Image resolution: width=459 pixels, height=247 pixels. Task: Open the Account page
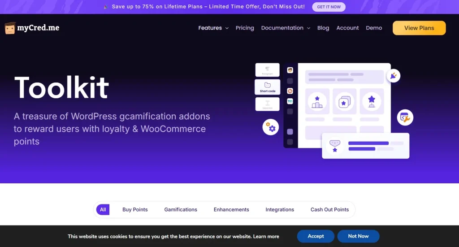pos(347,28)
